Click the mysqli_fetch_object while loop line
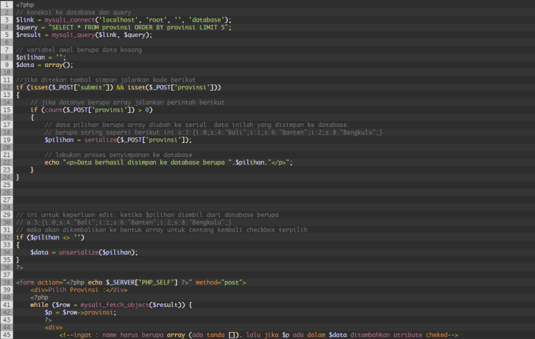Viewport: 535px width, 339px height. (110, 305)
